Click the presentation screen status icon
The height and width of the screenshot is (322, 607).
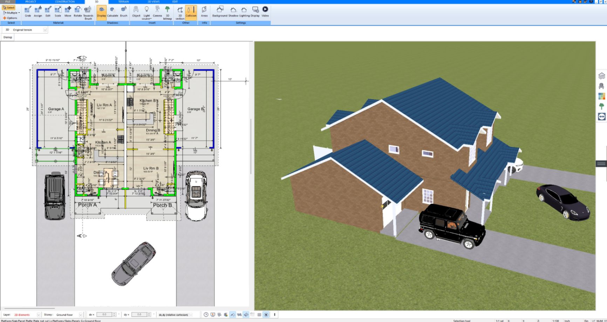(x=213, y=315)
